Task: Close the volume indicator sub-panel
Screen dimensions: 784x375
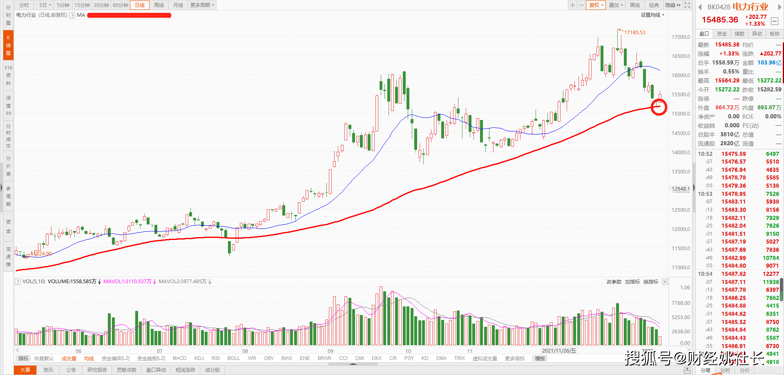Action: [665, 282]
